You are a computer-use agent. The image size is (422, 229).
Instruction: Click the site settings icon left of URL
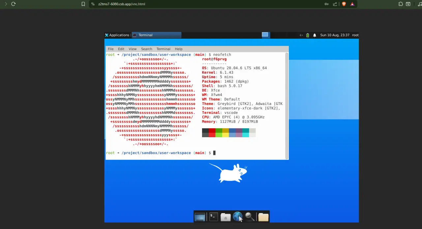tap(93, 4)
